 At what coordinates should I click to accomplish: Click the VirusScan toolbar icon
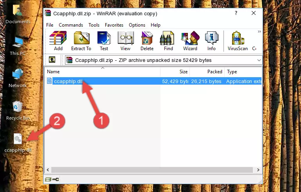[x=238, y=41]
